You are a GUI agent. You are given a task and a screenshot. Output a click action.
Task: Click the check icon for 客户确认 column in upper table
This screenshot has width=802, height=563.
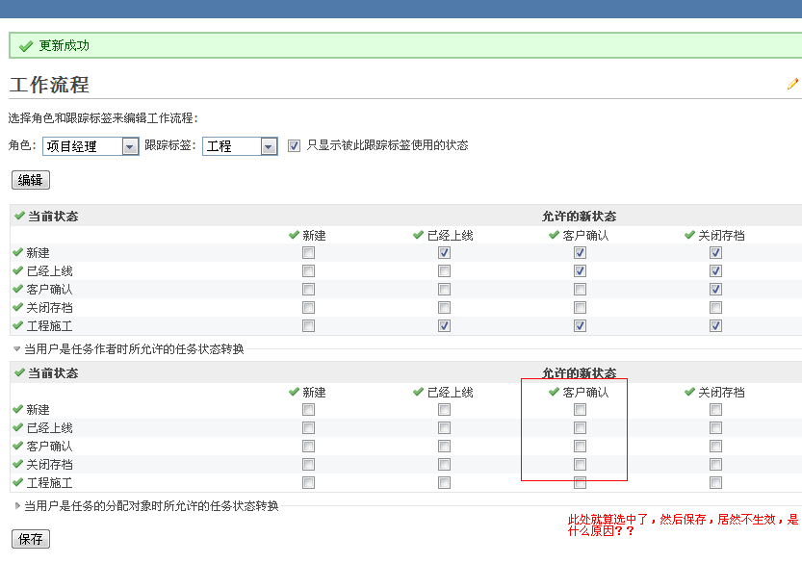[x=554, y=235]
